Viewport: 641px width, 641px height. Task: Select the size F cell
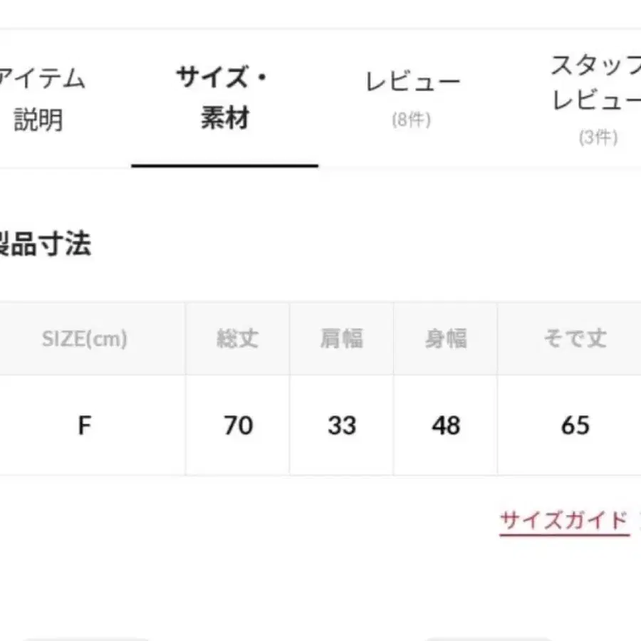click(84, 425)
